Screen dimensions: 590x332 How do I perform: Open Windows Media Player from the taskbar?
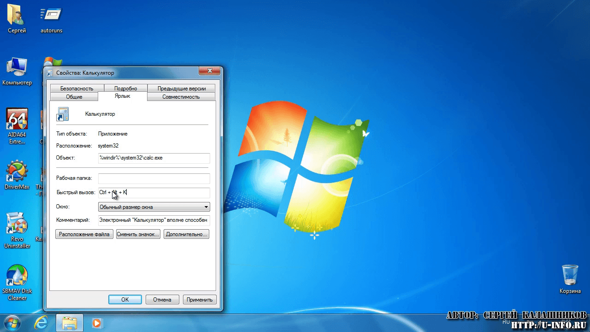(97, 323)
